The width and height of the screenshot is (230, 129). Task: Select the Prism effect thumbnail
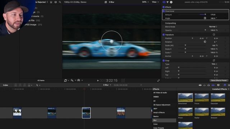click(x=185, y=111)
